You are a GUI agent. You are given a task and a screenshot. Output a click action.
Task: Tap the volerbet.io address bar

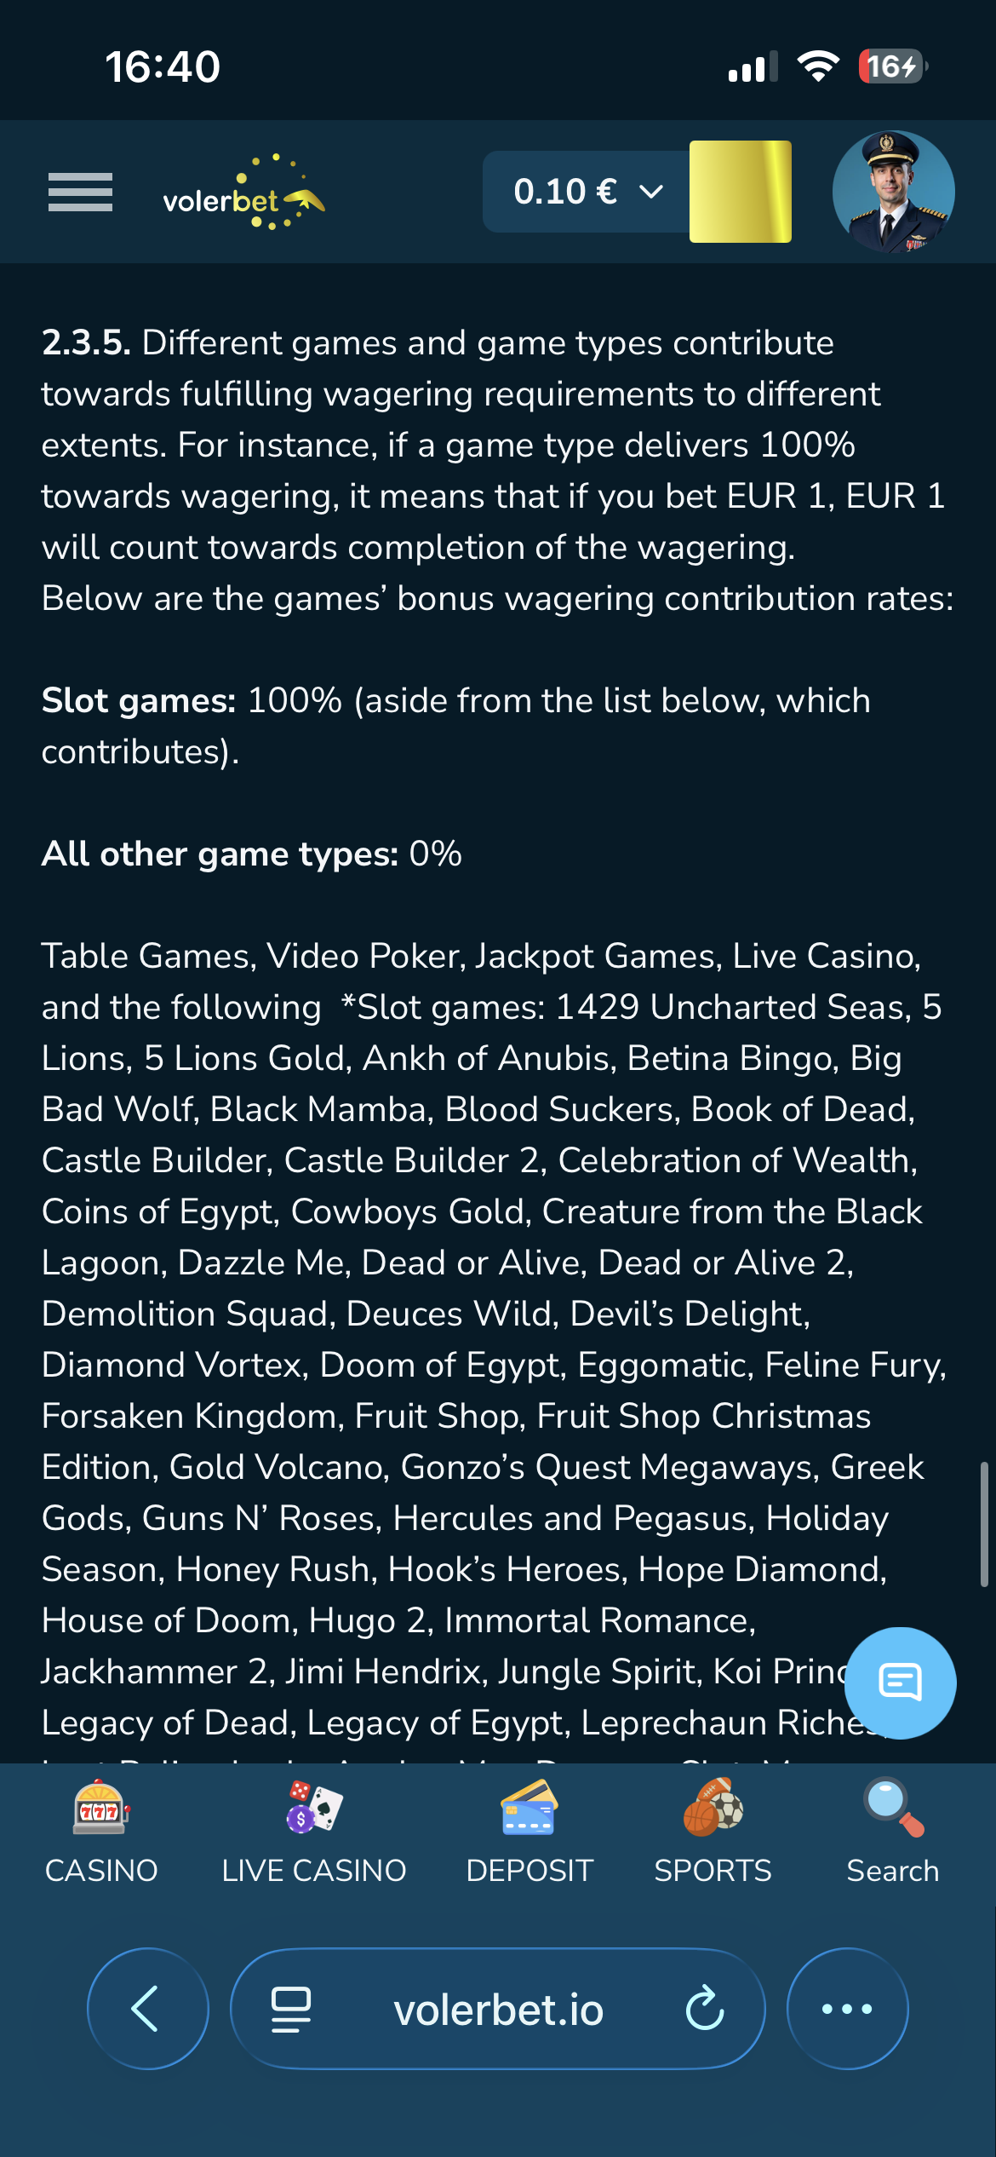(498, 2010)
